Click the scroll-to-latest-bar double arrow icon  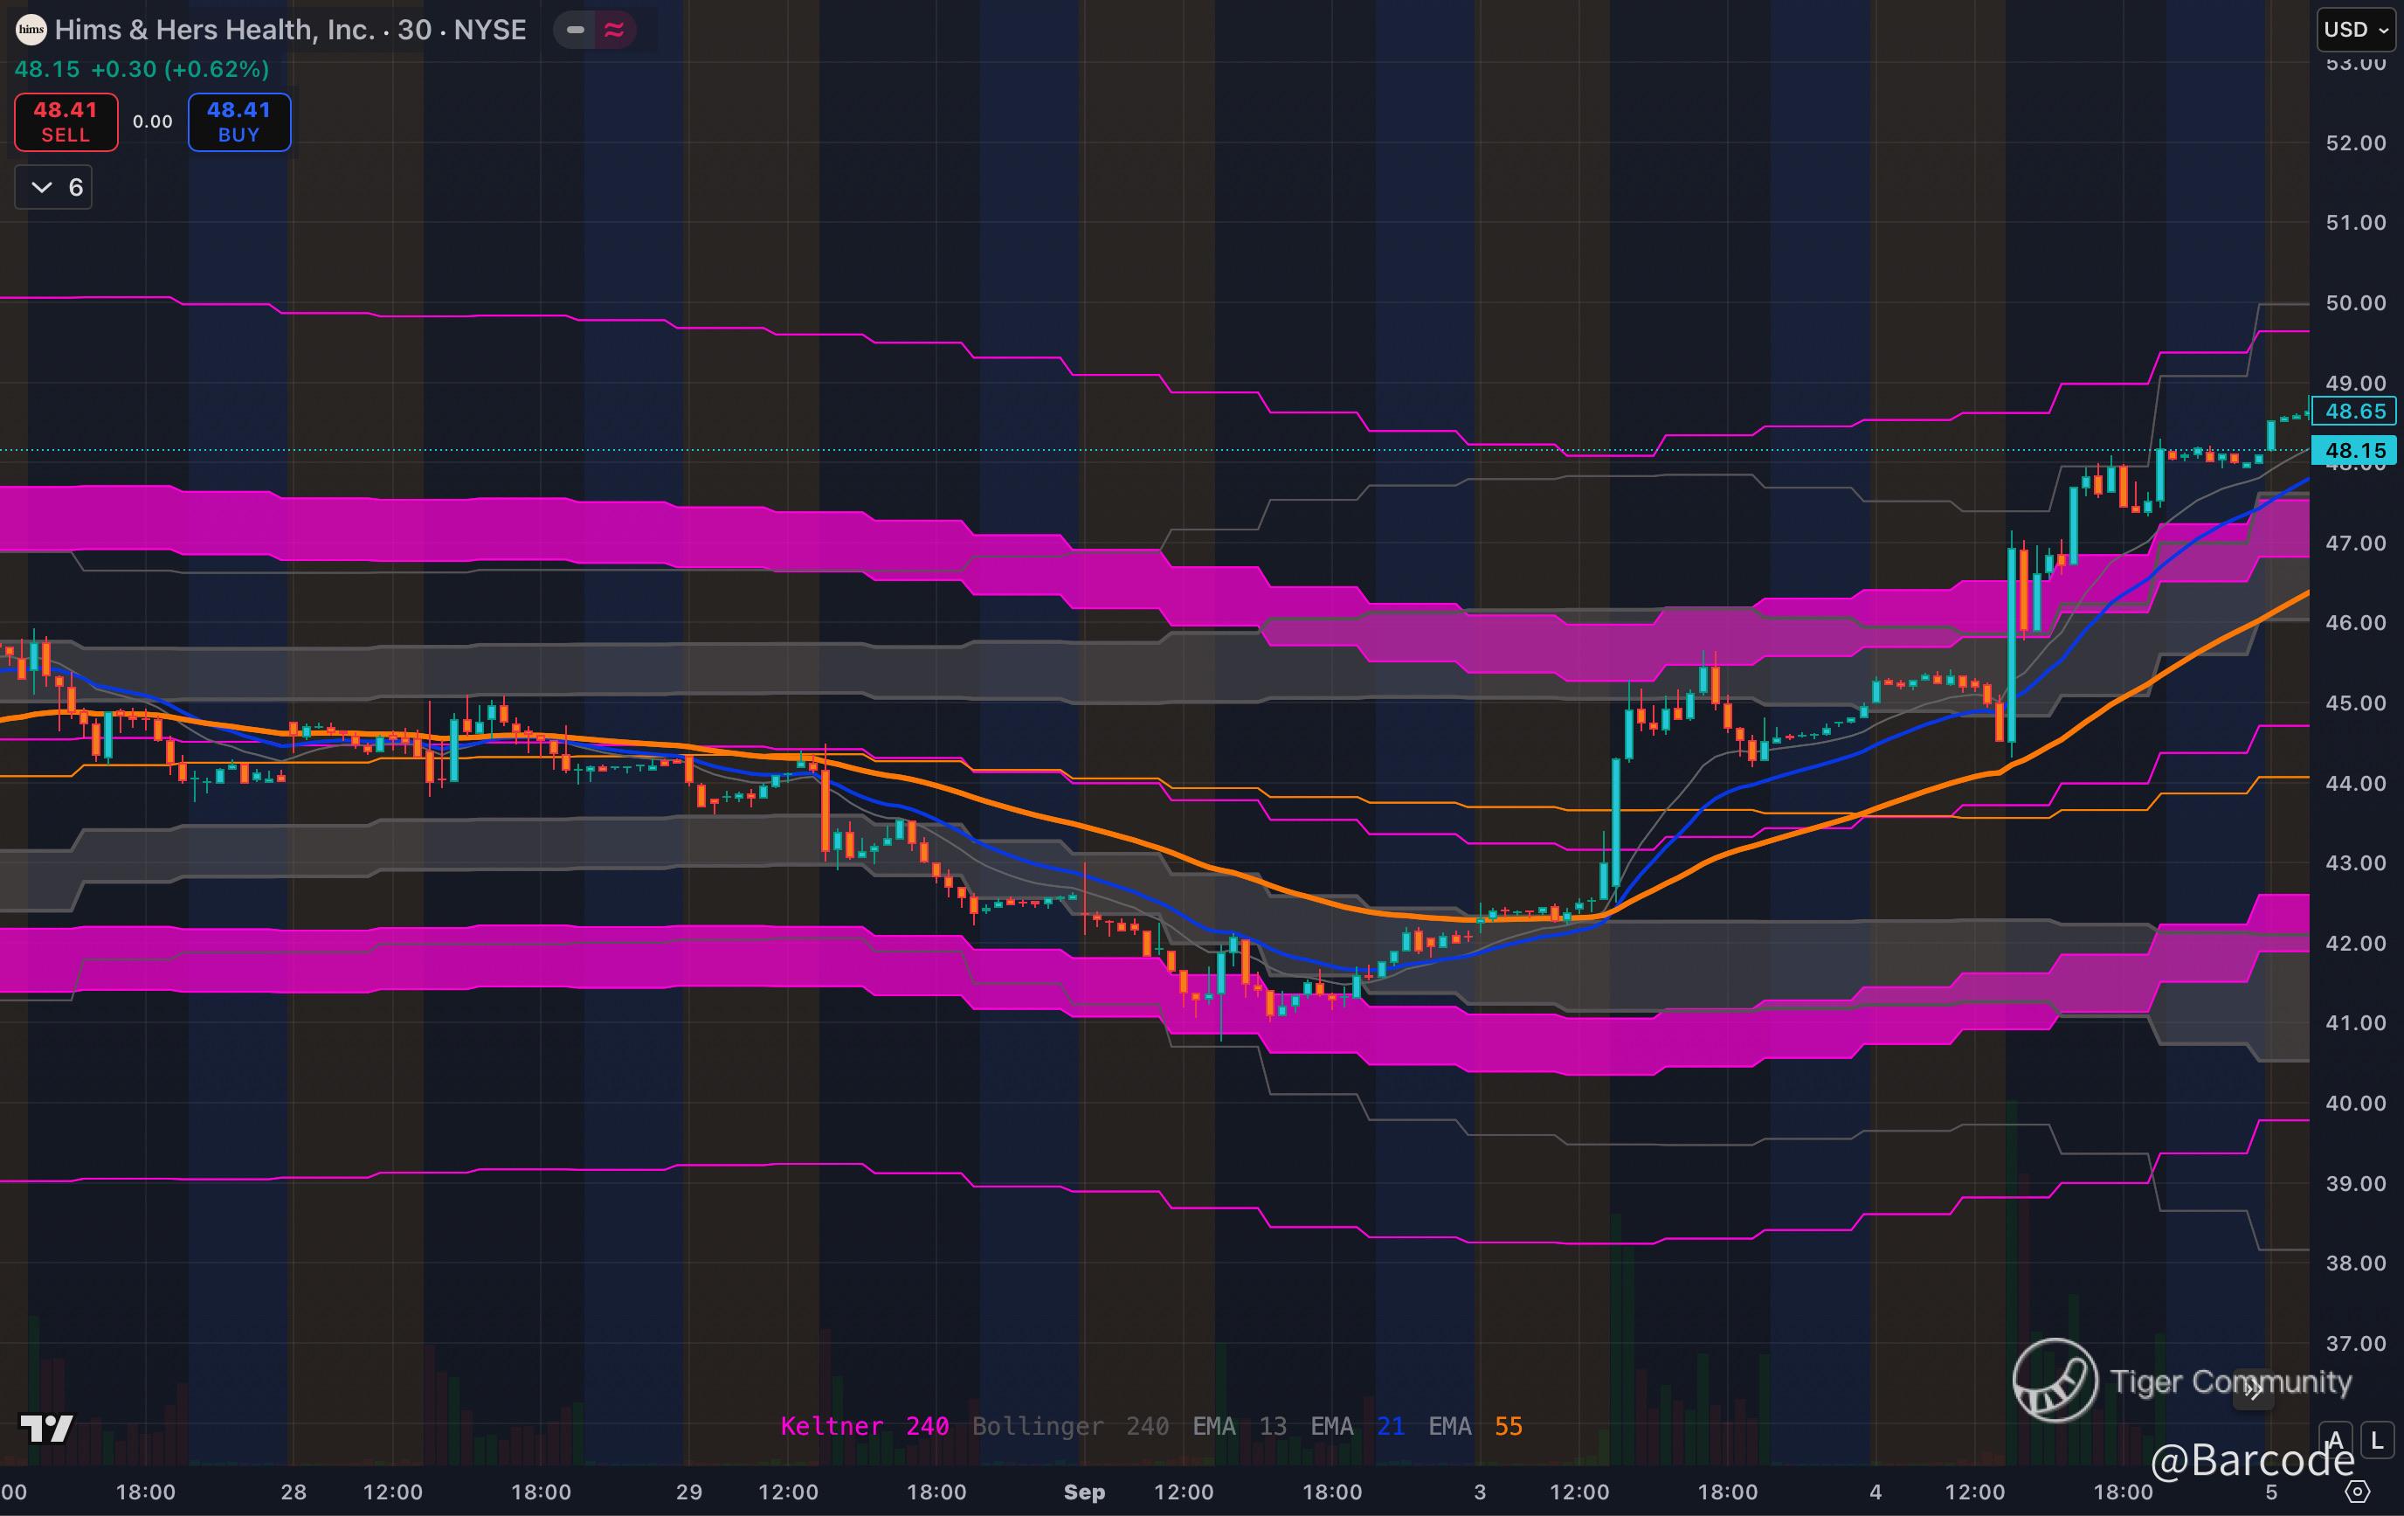click(2253, 1389)
